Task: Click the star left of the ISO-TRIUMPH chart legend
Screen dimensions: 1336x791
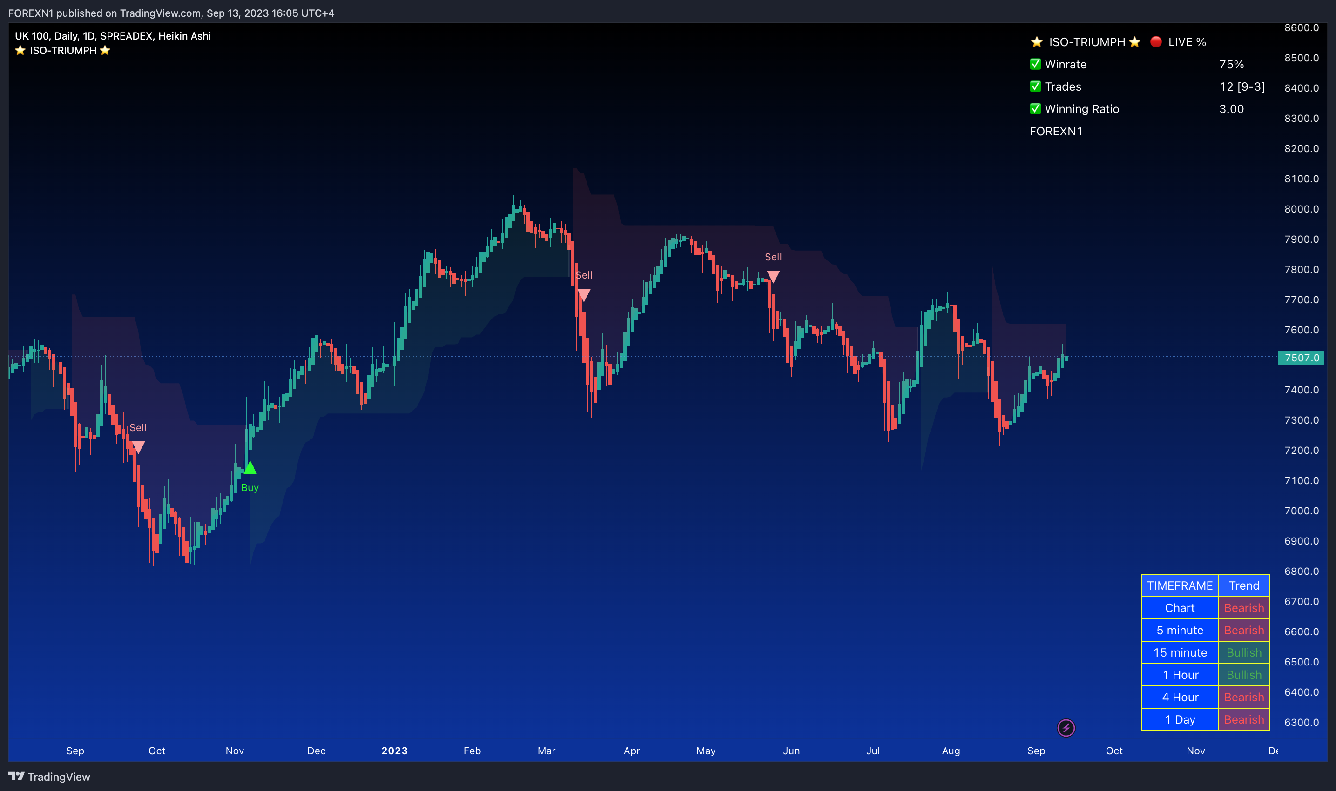Action: click(20, 50)
